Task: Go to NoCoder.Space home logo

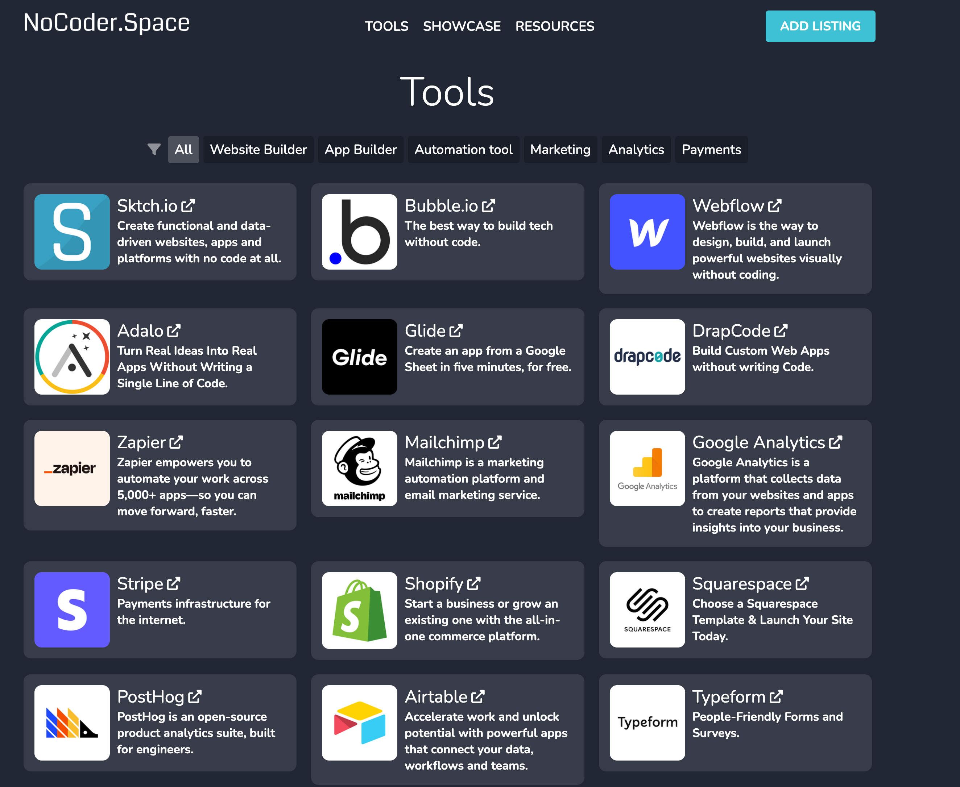Action: pyautogui.click(x=107, y=23)
